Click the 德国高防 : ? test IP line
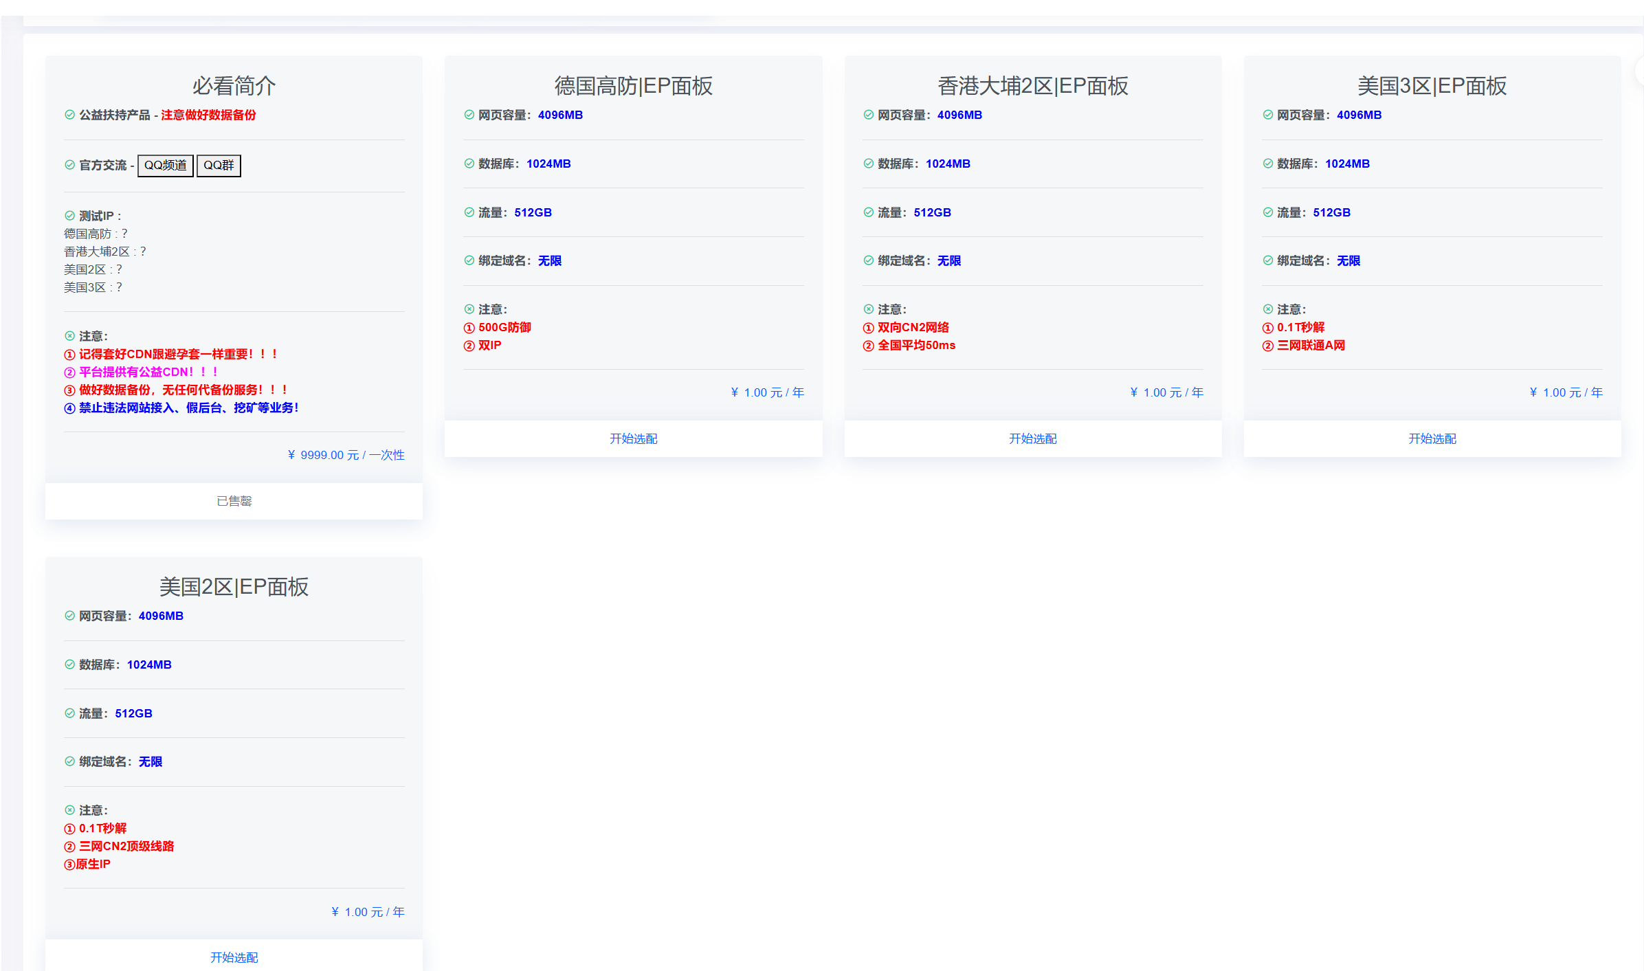Image resolution: width=1644 pixels, height=971 pixels. [96, 234]
